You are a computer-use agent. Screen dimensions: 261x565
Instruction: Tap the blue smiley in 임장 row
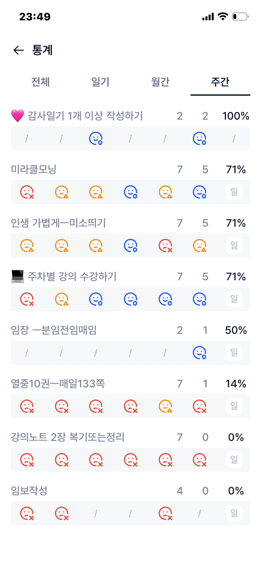(199, 353)
